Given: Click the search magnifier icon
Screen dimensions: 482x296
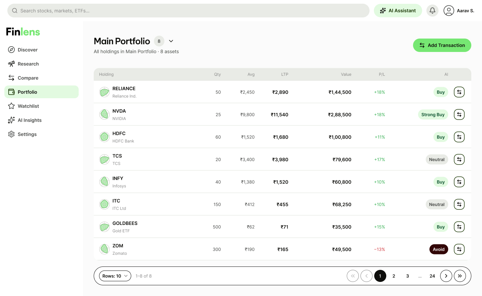Looking at the screenshot, I should coord(15,11).
